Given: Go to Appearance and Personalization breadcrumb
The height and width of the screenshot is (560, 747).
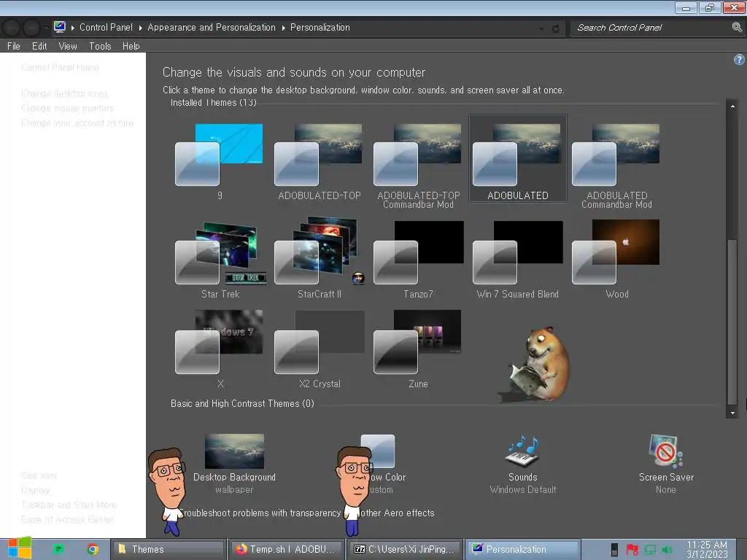Looking at the screenshot, I should coord(212,27).
